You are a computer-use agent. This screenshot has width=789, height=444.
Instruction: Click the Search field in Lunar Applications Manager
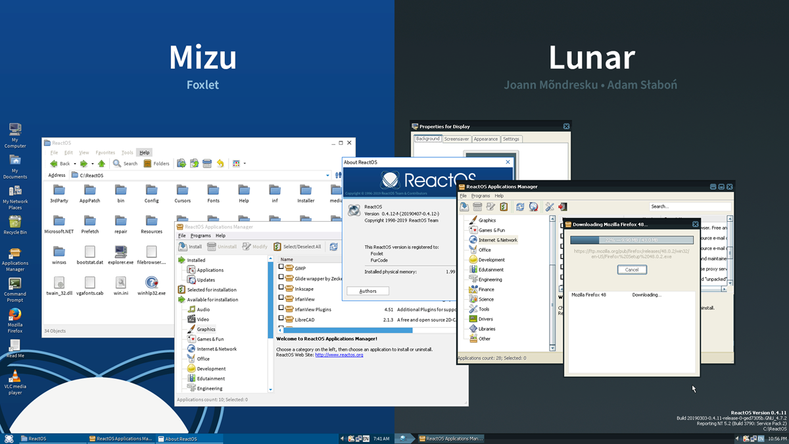coord(689,207)
